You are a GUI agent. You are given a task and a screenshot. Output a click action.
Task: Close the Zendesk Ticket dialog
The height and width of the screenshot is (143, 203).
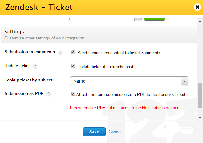(197, 7)
